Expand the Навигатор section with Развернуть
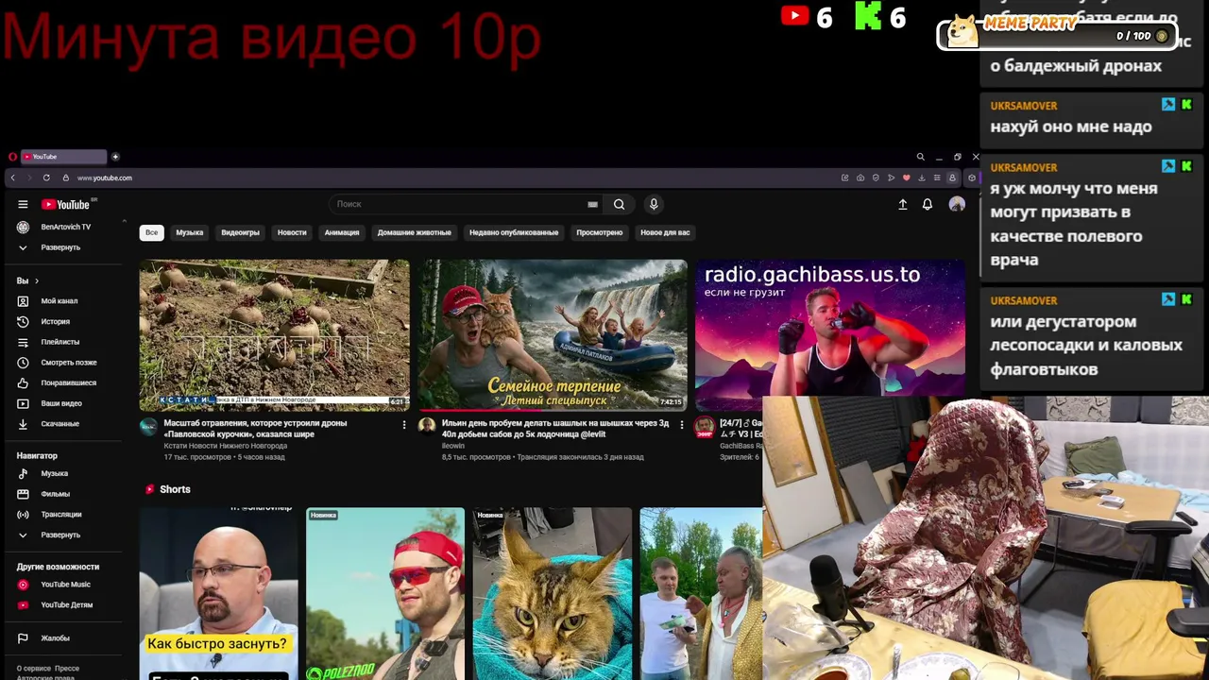 click(x=60, y=535)
